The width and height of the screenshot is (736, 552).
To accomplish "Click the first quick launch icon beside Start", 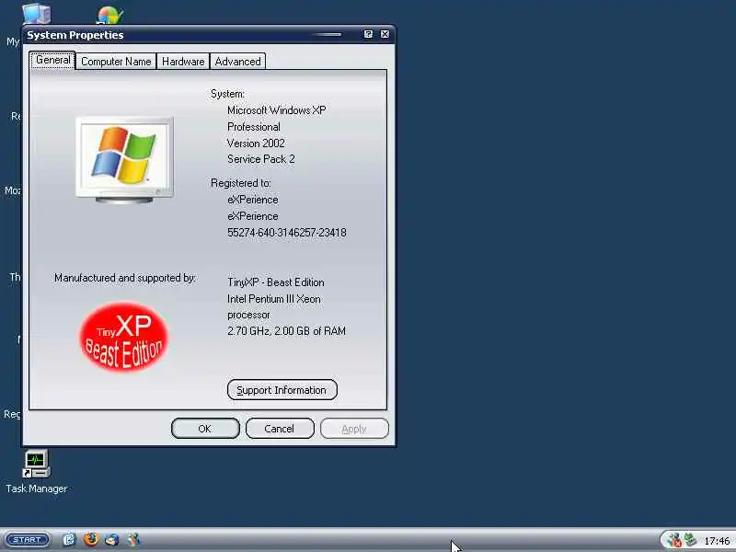I will point(69,540).
